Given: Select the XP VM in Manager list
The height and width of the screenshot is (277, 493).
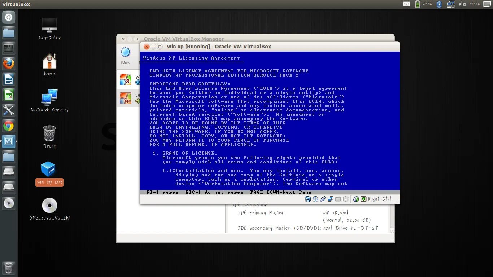Looking at the screenshot, I should click(128, 98).
